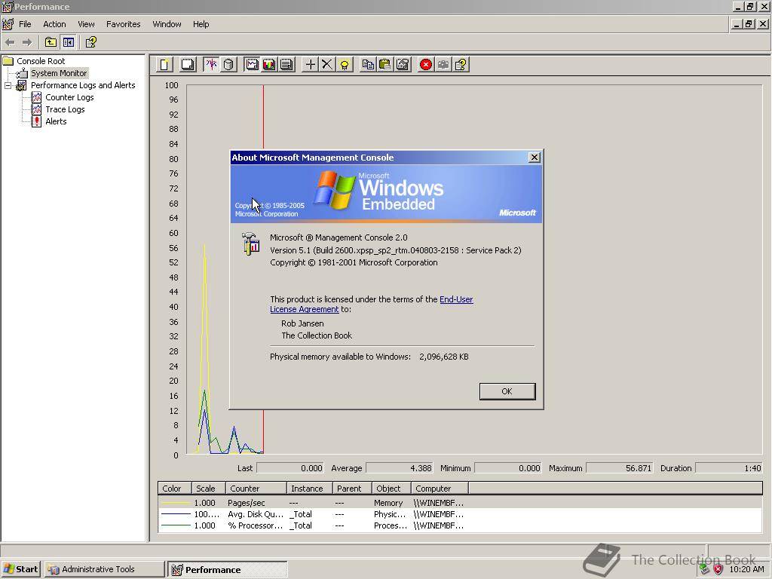Click the Performance console icon in menu bar
The height and width of the screenshot is (579, 772).
[x=8, y=24]
